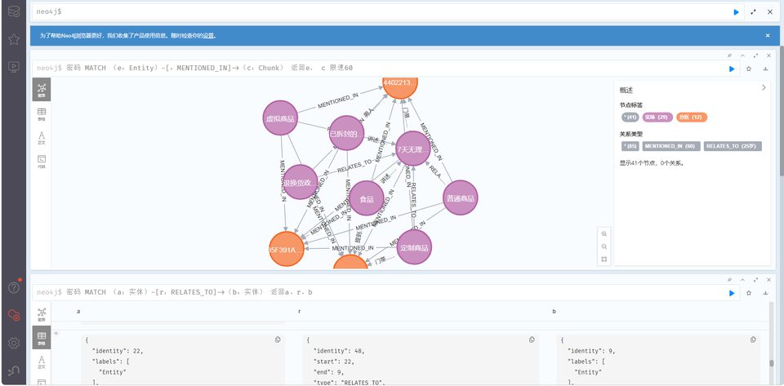Zoom out on the graph
This screenshot has height=386, width=784.
(x=604, y=246)
